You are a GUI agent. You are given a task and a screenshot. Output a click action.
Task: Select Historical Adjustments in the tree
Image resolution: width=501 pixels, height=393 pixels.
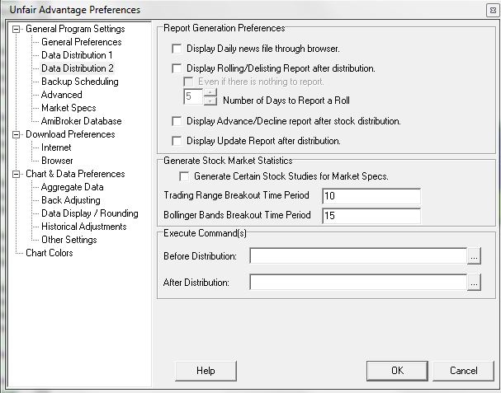click(x=84, y=227)
